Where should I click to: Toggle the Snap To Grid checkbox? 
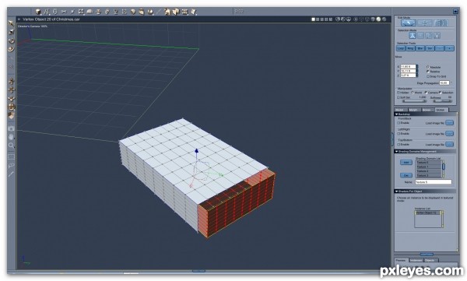coord(428,76)
